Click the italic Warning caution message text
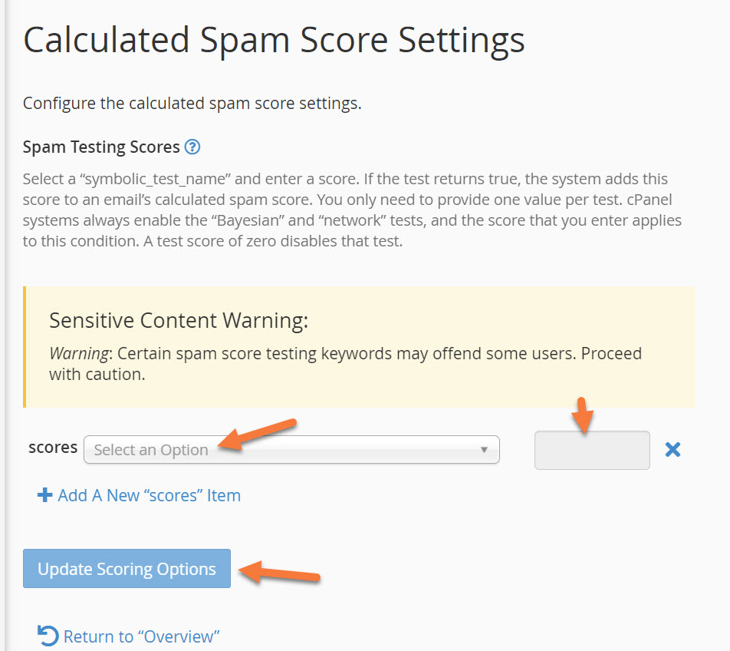 (x=345, y=364)
